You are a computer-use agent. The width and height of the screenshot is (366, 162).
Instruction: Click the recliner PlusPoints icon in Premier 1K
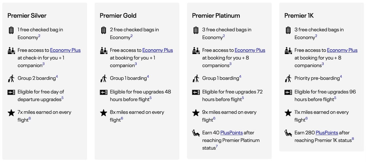click(288, 133)
